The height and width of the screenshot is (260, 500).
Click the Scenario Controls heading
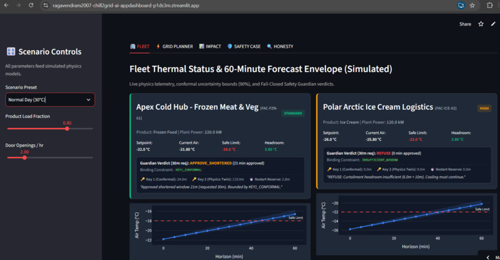(50, 52)
